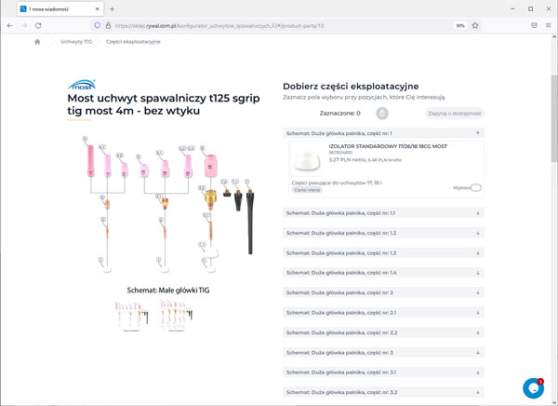The width and height of the screenshot is (558, 406).
Task: Click the long black back cap in diagram
Action: click(x=250, y=223)
